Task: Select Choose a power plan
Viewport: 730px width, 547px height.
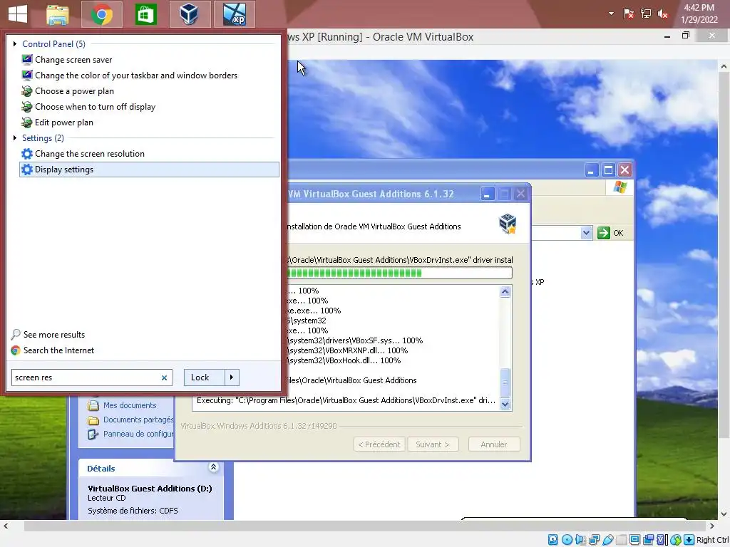Action: pyautogui.click(x=74, y=91)
